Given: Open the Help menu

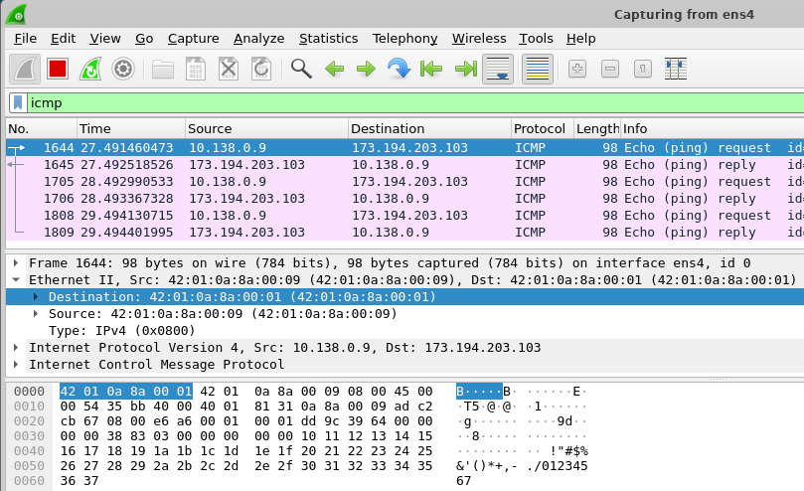Looking at the screenshot, I should (581, 39).
